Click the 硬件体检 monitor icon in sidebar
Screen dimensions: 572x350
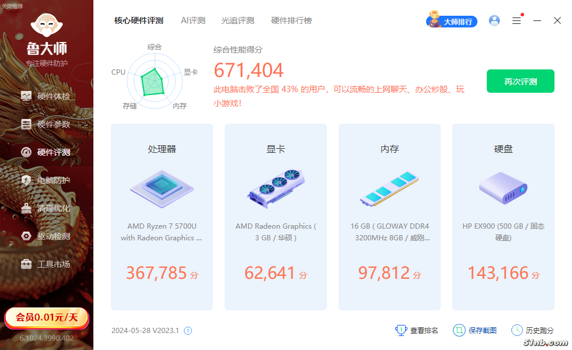click(x=26, y=96)
